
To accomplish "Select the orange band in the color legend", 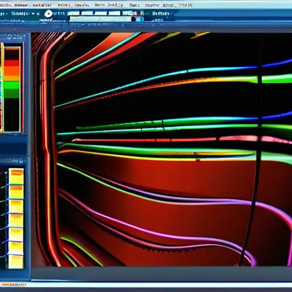I will 12,71.
